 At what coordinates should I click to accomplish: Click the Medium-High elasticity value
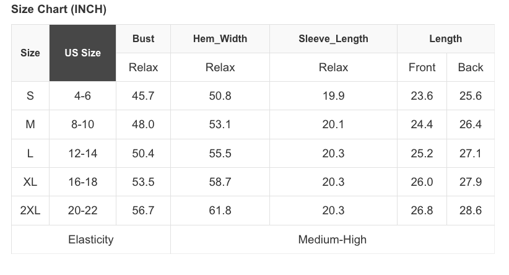click(x=333, y=240)
